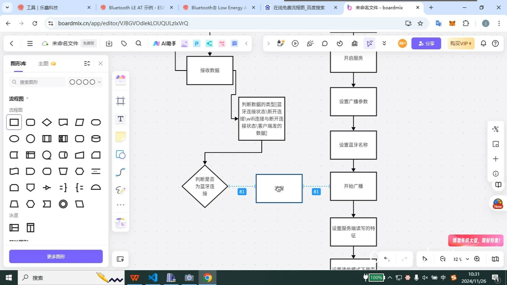Image resolution: width=507 pixels, height=285 pixels.
Task: Select the parallelogram data shape
Action: tap(79, 122)
